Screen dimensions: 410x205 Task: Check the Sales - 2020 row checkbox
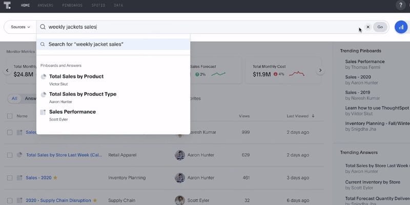pyautogui.click(x=10, y=178)
